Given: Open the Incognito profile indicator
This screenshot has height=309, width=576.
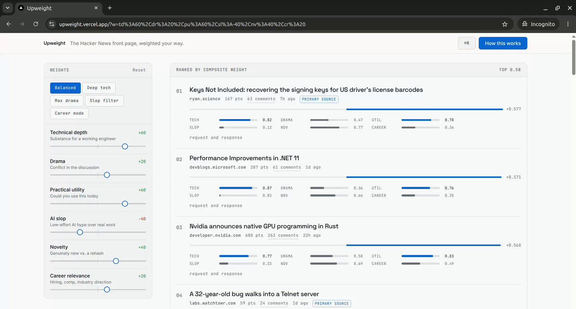Looking at the screenshot, I should [x=539, y=24].
